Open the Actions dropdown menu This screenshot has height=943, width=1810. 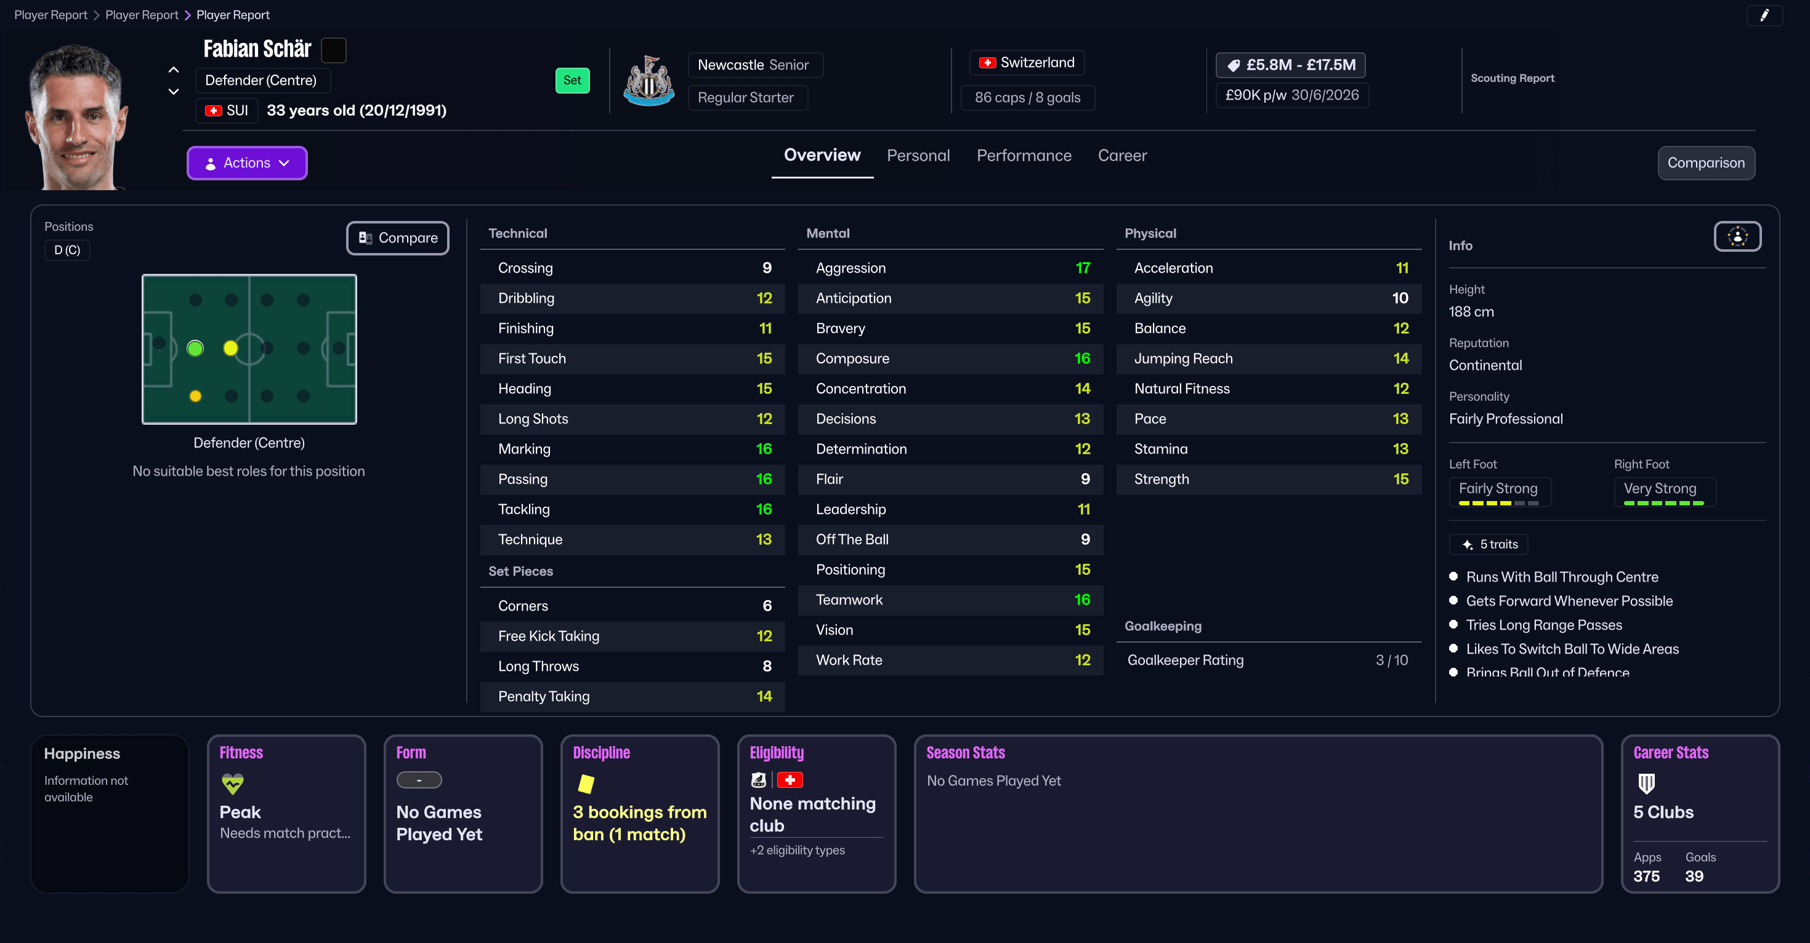246,163
